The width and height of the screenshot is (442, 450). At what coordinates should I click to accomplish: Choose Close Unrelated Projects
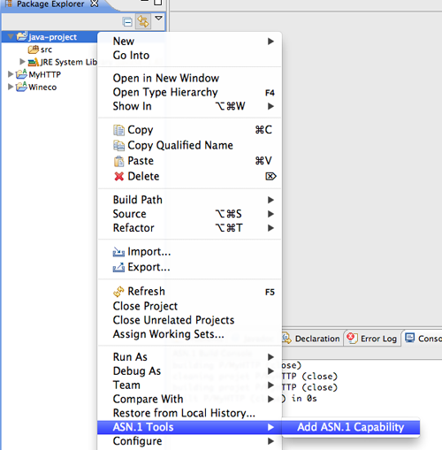coord(189,320)
